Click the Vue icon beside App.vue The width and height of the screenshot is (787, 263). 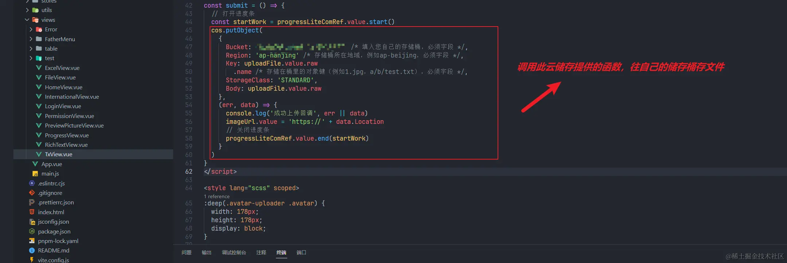pos(35,164)
